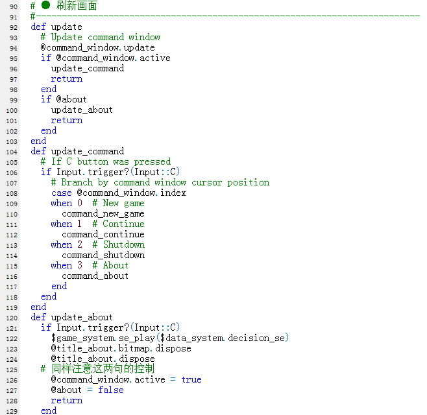Click 'command_shutdown' on line 114
This screenshot has width=427, height=415.
pos(103,255)
